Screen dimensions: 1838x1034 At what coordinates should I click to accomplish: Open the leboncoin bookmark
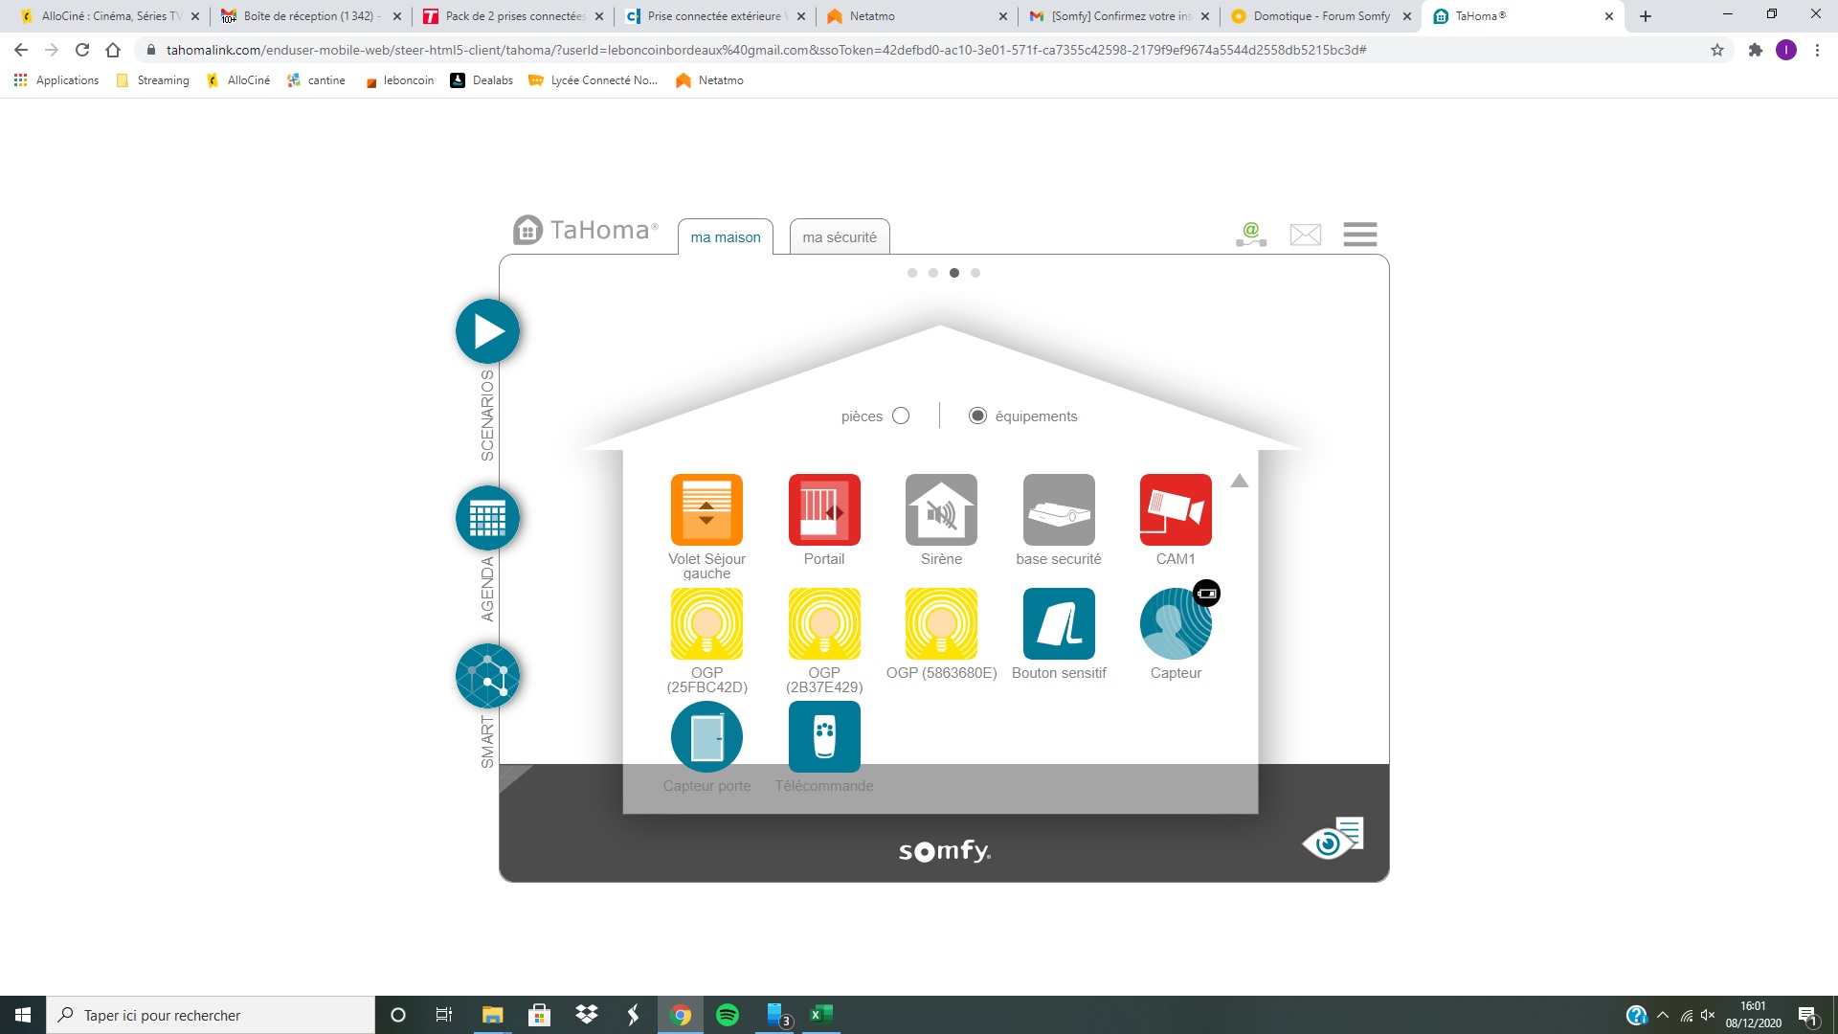pos(399,80)
